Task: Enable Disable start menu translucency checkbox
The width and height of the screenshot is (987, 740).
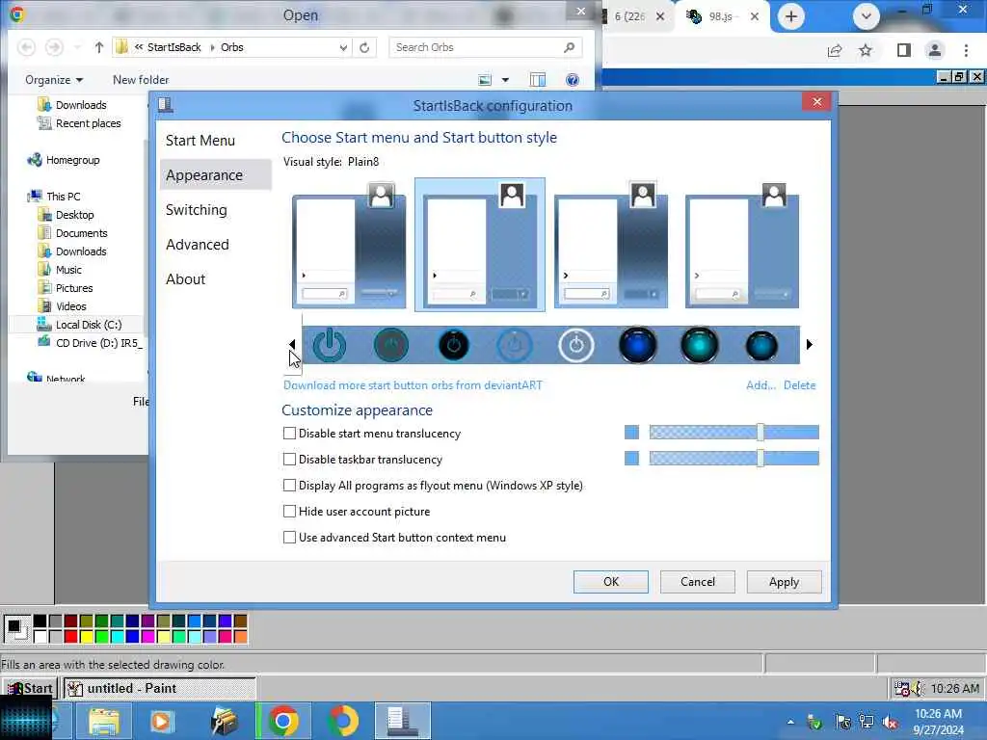Action: click(x=289, y=433)
